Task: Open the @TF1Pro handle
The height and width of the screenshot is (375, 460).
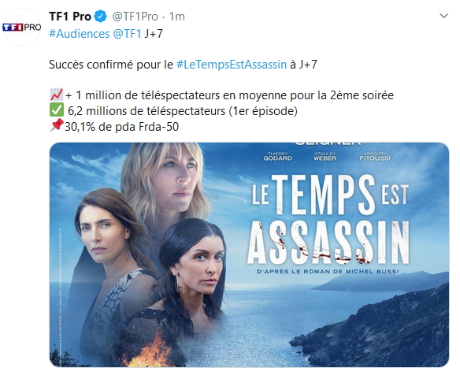Action: click(x=135, y=17)
